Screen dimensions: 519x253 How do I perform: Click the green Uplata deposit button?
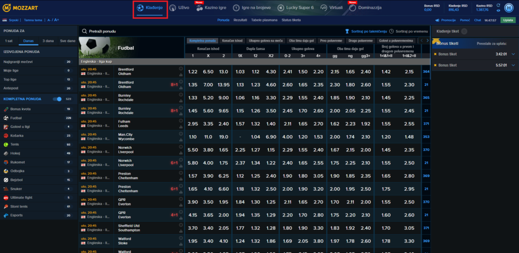(x=508, y=20)
